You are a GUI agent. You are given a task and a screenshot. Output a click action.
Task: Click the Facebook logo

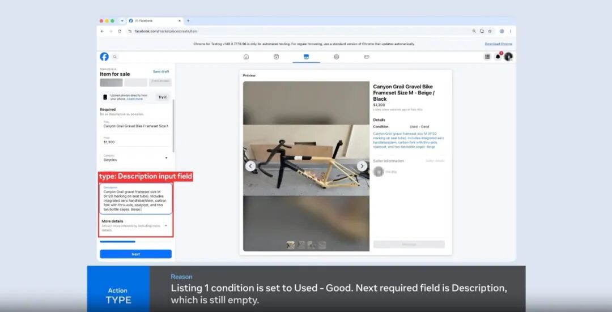click(104, 57)
